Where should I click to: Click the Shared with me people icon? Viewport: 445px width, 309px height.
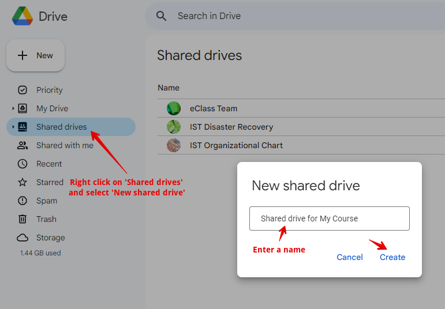[x=23, y=145]
